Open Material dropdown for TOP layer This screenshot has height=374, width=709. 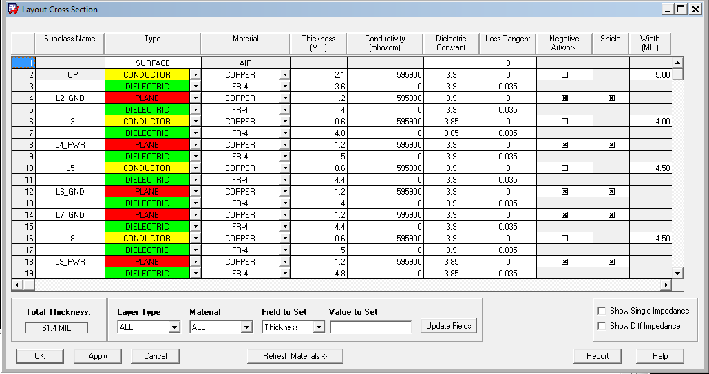pyautogui.click(x=285, y=75)
